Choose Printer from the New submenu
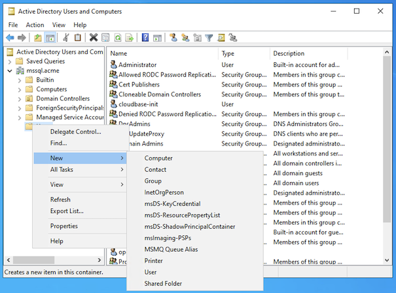Image resolution: width=396 pixels, height=293 pixels. click(194, 261)
